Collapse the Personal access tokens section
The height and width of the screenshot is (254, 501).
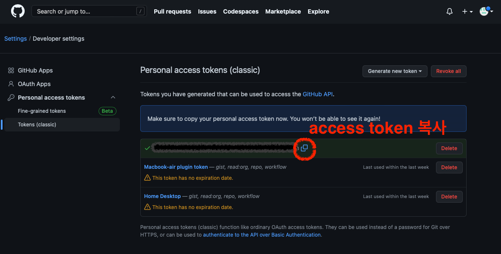click(113, 98)
